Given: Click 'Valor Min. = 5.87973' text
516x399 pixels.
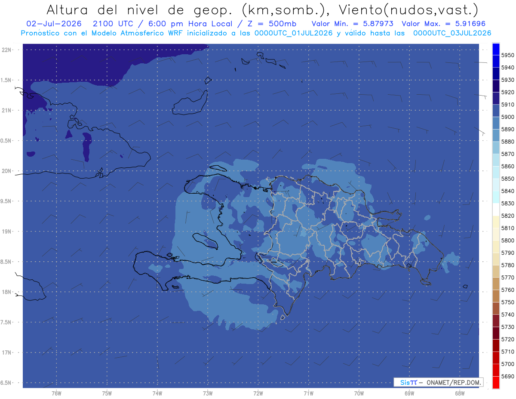Looking at the screenshot, I should click(x=353, y=24).
